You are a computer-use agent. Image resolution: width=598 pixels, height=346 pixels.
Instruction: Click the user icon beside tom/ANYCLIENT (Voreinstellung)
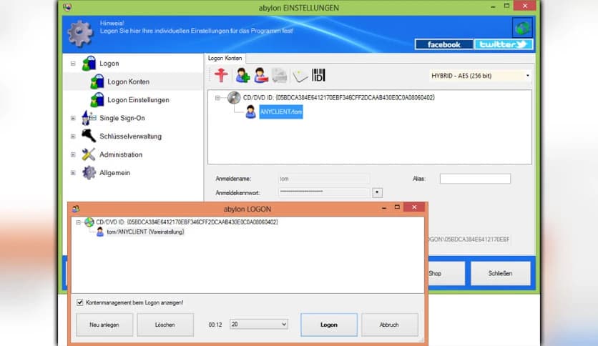[100, 232]
